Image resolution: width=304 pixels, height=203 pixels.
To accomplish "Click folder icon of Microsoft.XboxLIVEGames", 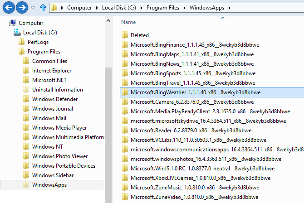I will coord(125,178).
